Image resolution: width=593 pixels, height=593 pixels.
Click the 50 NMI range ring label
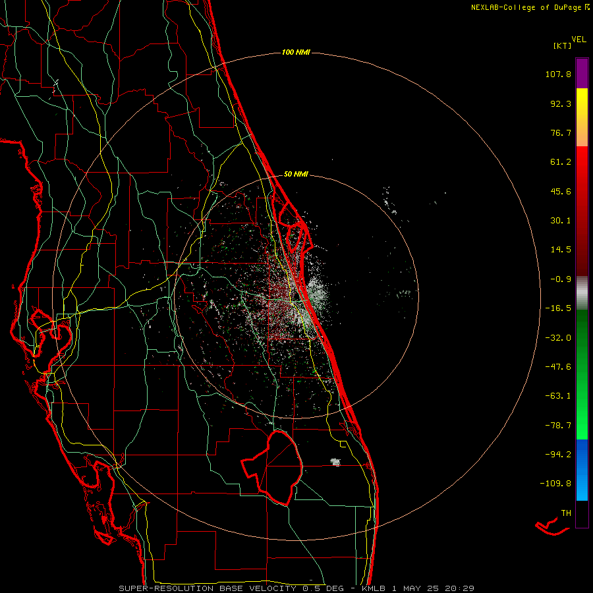[x=296, y=174]
